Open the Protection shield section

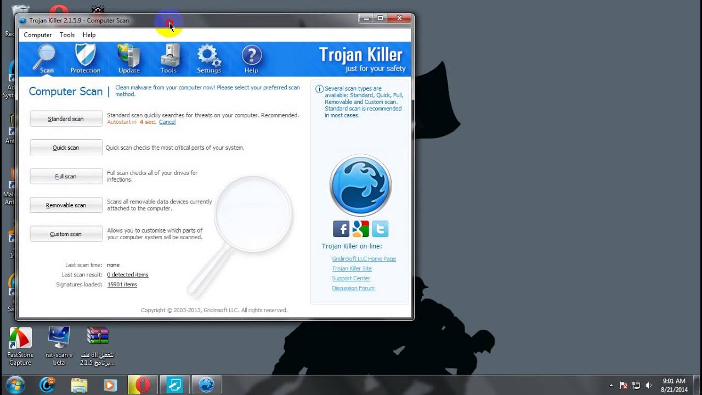(86, 59)
